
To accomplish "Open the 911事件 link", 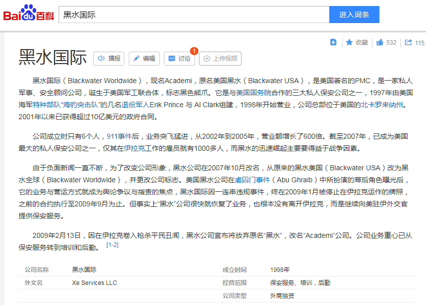I will [119, 136].
